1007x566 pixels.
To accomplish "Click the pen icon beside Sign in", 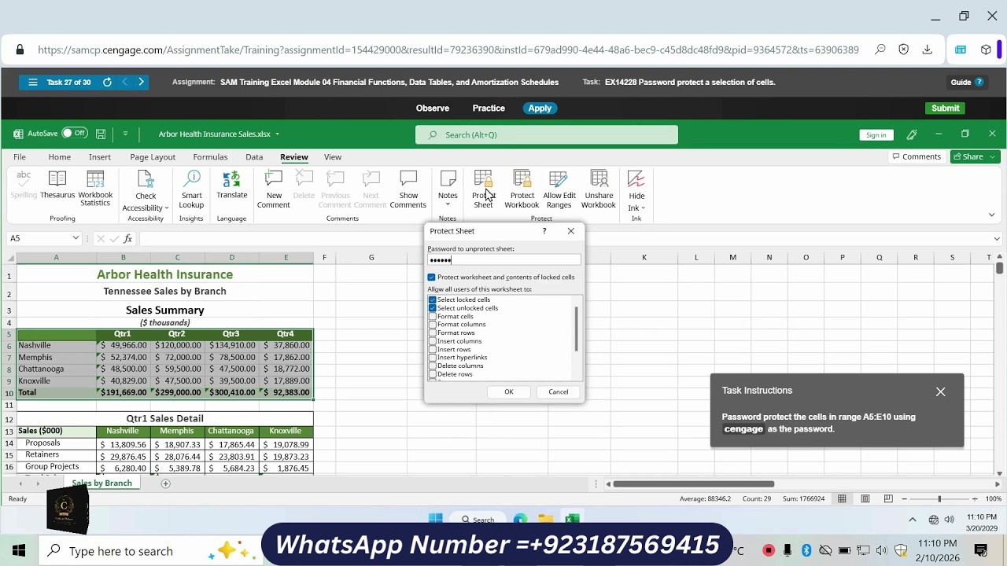I will coord(912,134).
